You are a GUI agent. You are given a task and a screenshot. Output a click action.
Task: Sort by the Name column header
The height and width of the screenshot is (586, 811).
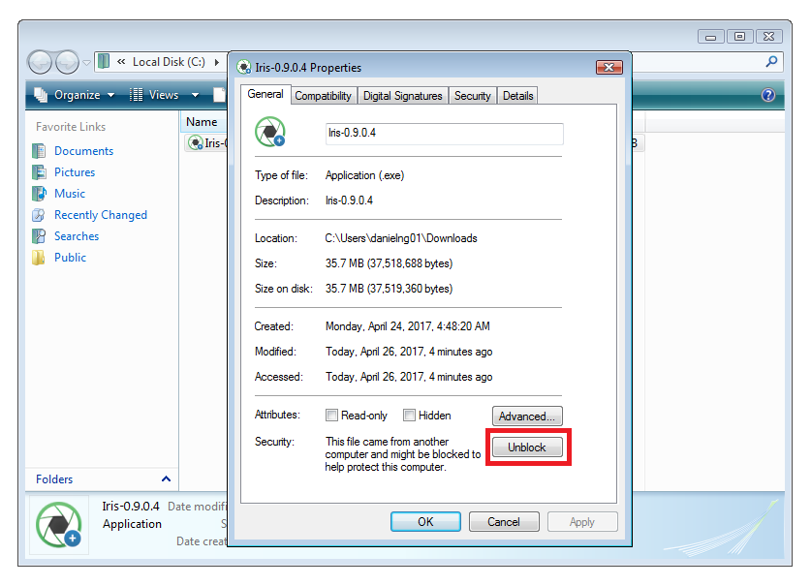click(x=203, y=122)
